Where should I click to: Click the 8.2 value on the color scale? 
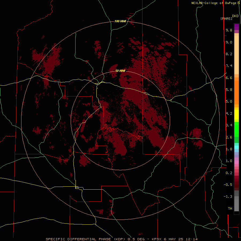click(229, 54)
